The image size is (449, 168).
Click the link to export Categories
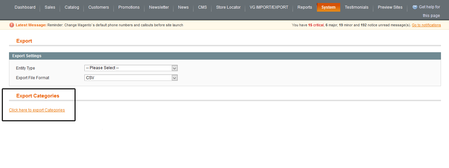[x=37, y=110]
